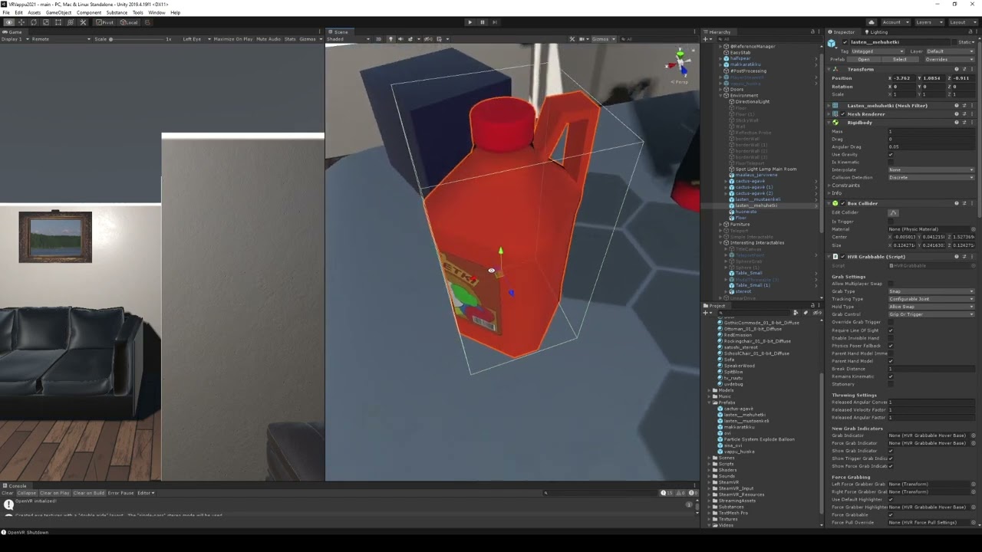Toggle 2D mode in Scene view
The width and height of the screenshot is (982, 552).
point(378,39)
